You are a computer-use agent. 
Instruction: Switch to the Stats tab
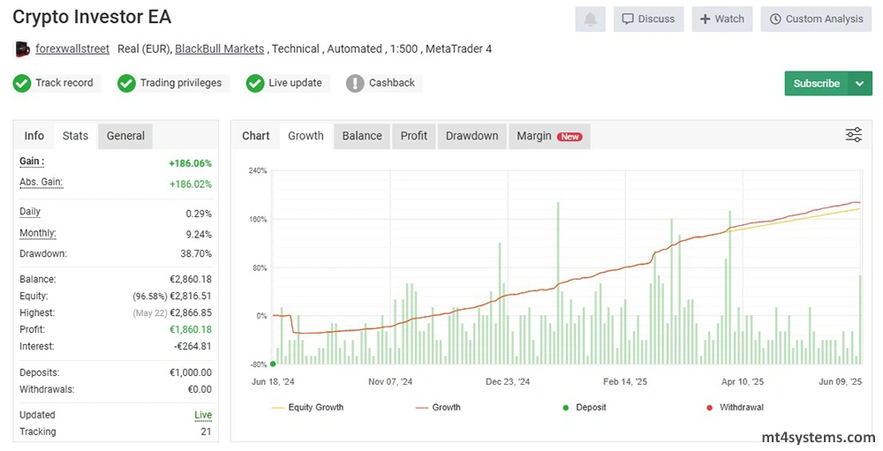(75, 136)
